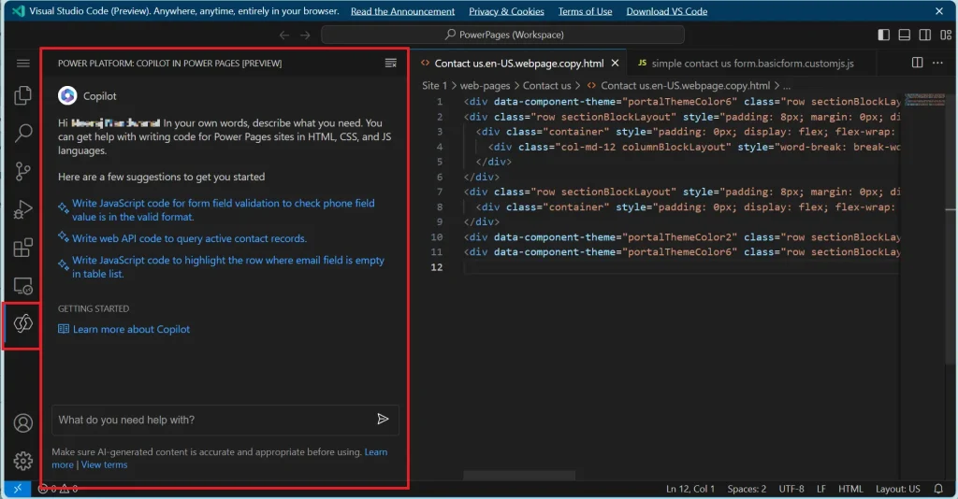The height and width of the screenshot is (499, 958).
Task: Click the web API code query suggestion
Action: coord(189,238)
